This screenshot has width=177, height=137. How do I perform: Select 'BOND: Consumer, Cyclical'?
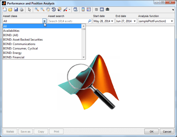(42, 49)
